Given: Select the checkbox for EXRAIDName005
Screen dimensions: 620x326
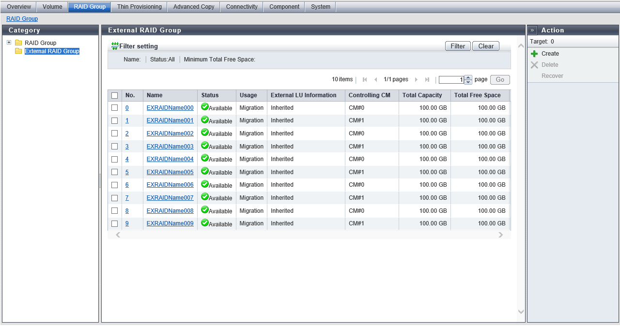Looking at the screenshot, I should tap(115, 172).
